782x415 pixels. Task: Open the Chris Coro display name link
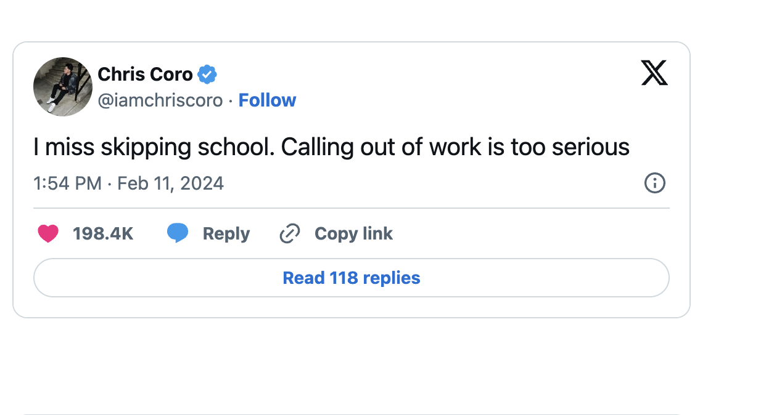[x=146, y=75]
